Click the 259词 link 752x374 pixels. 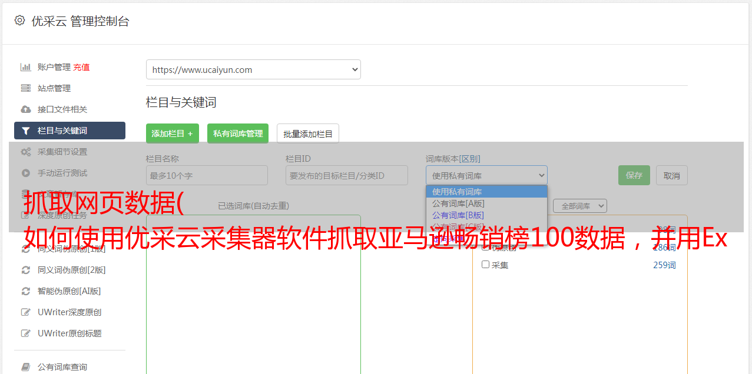point(664,265)
